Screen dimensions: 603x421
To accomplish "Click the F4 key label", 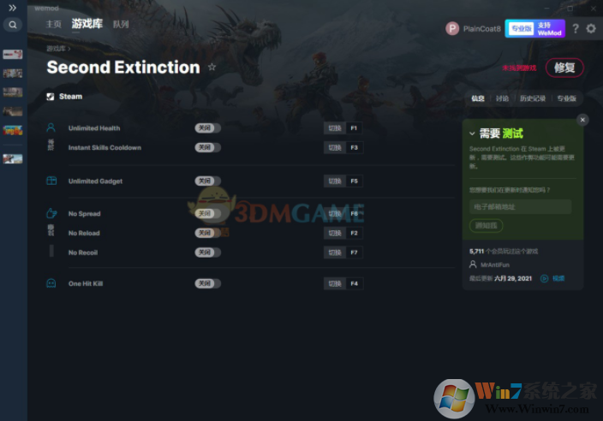I will click(355, 283).
